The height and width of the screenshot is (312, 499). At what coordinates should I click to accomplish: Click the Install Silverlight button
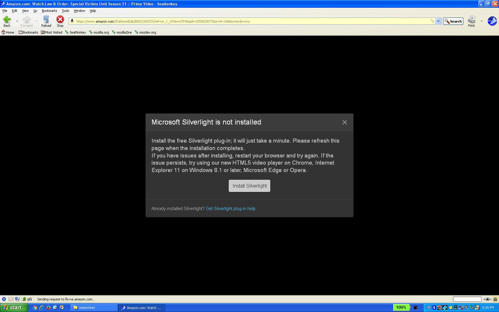tap(249, 186)
